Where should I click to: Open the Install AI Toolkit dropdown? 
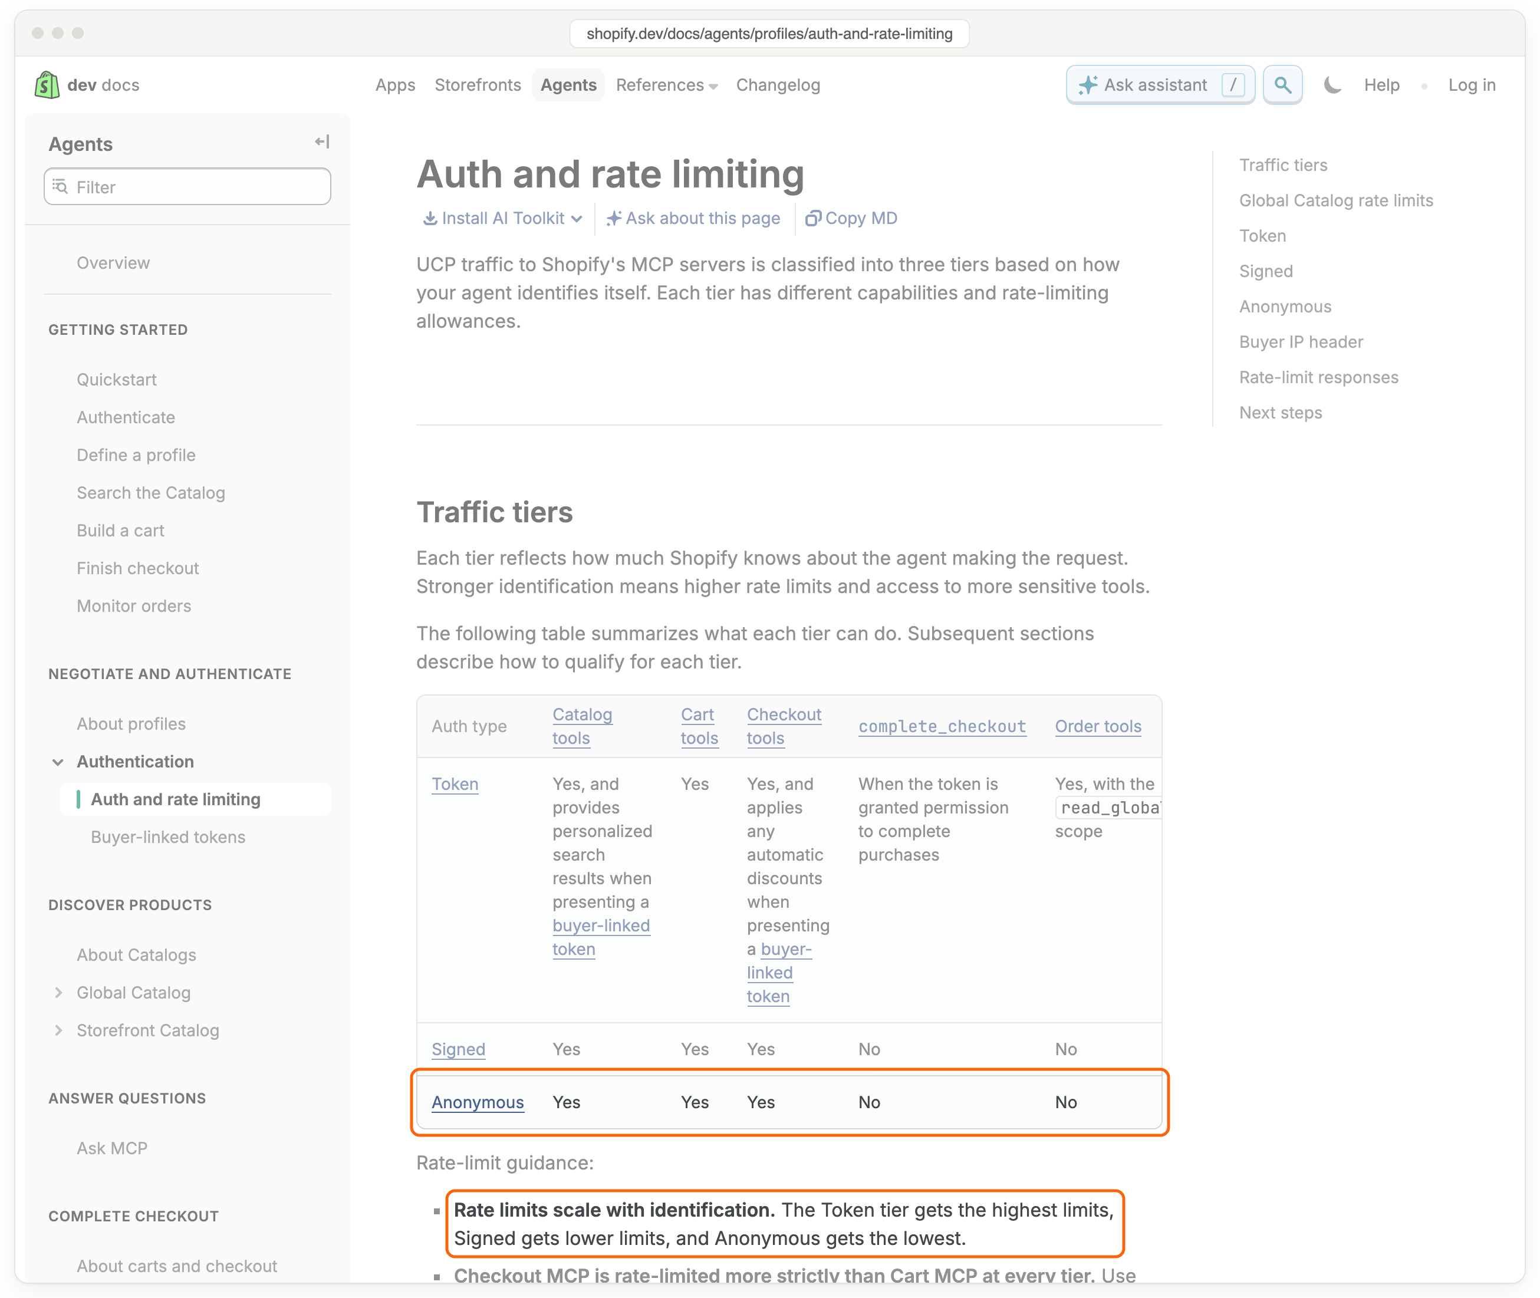[x=502, y=219]
